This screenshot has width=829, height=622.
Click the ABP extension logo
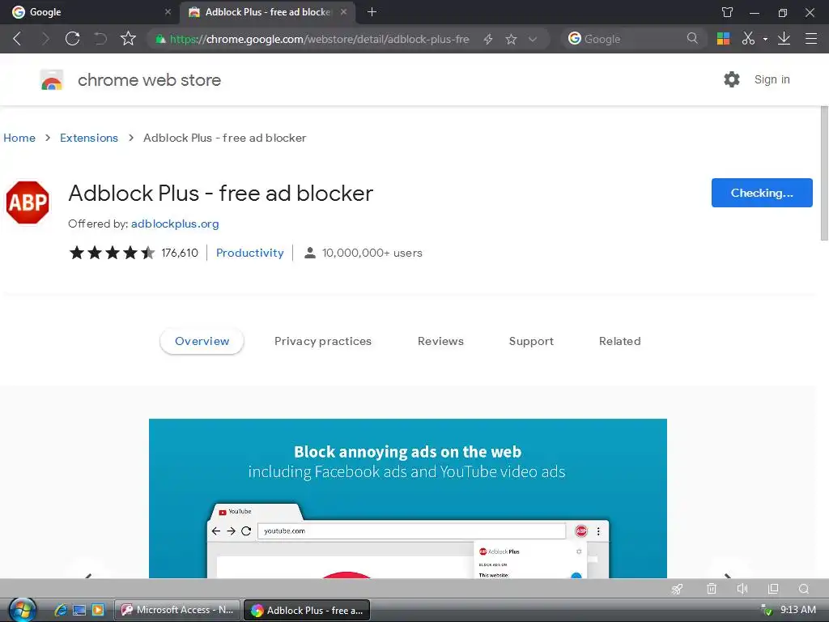(28, 202)
